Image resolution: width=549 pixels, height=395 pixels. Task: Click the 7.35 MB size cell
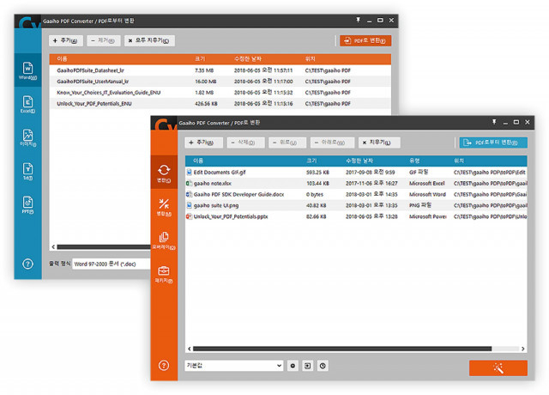(x=204, y=70)
